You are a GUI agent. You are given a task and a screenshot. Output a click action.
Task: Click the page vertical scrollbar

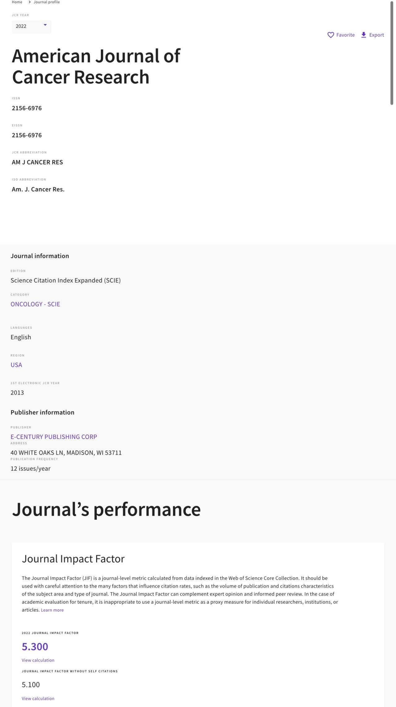coord(392,53)
